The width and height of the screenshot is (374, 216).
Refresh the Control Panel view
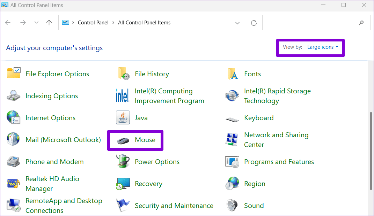(x=254, y=23)
